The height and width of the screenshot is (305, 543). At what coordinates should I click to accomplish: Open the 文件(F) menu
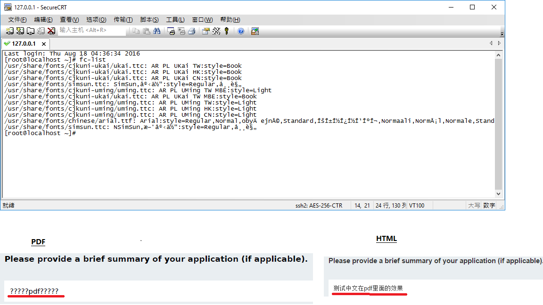pyautogui.click(x=17, y=19)
